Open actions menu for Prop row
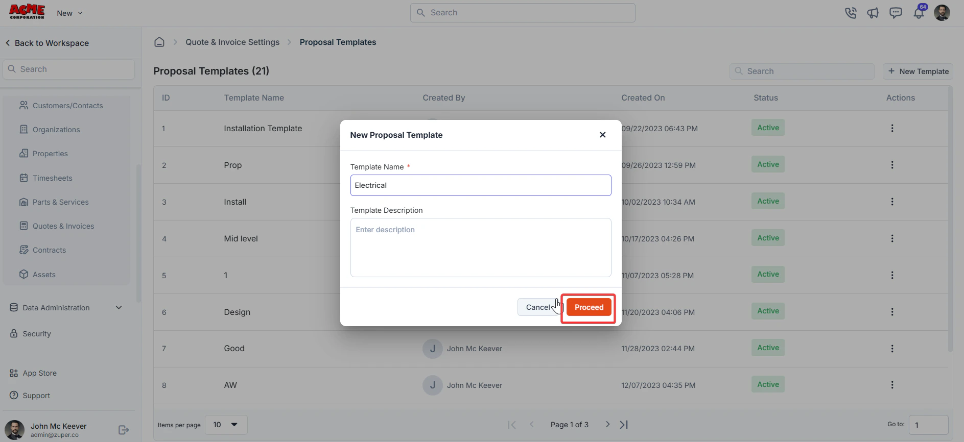The width and height of the screenshot is (964, 442). [892, 165]
